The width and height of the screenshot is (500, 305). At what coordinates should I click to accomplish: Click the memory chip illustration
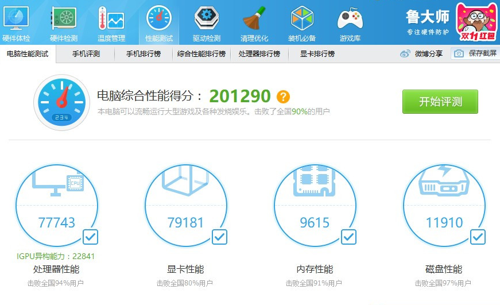[x=315, y=181]
